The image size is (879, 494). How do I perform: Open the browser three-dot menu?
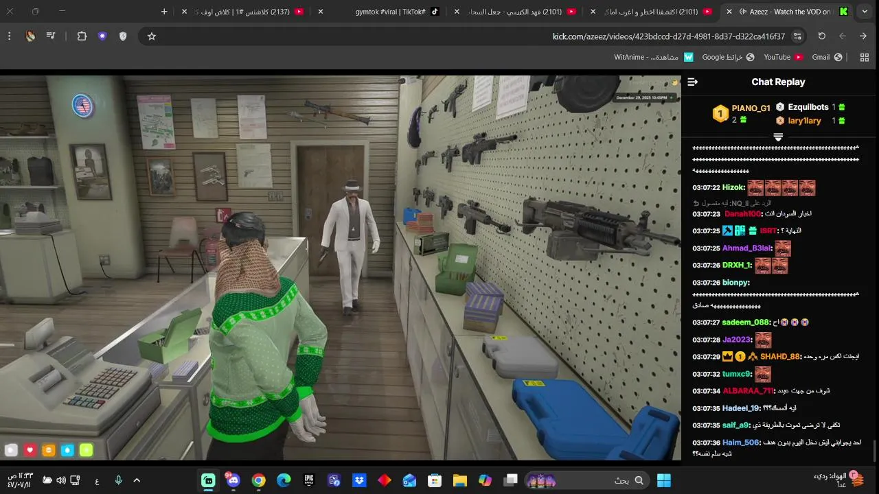point(9,36)
